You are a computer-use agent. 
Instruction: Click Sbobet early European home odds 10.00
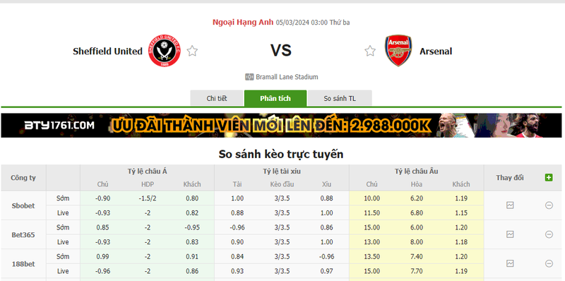pyautogui.click(x=372, y=198)
